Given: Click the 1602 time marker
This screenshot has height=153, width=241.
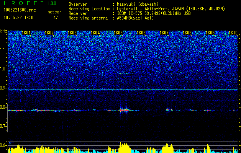Looking at the screenshot, I should click(49, 33).
